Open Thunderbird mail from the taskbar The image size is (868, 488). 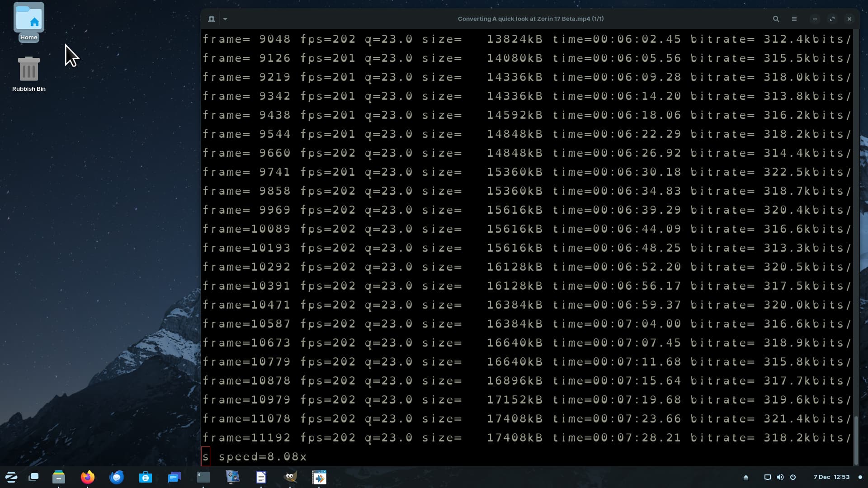click(117, 477)
